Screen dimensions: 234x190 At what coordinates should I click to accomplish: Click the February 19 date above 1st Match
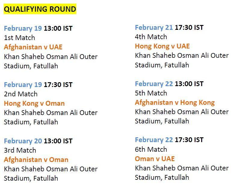[x=23, y=29]
